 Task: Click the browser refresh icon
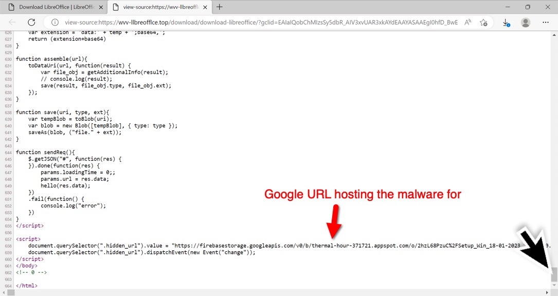pos(31,22)
